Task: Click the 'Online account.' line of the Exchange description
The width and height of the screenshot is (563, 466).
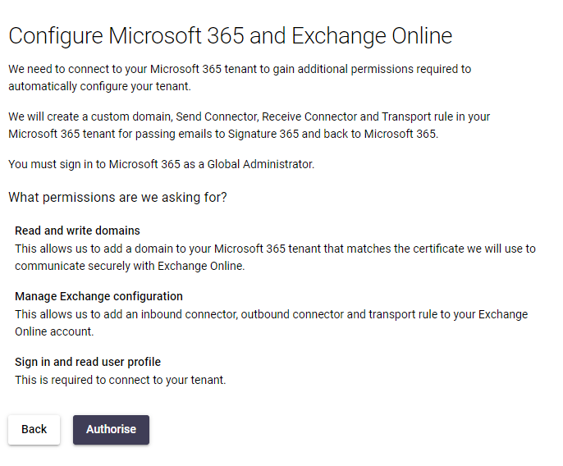Action: [54, 331]
